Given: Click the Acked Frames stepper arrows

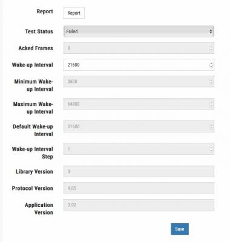Looking at the screenshot, I should pyautogui.click(x=211, y=48).
